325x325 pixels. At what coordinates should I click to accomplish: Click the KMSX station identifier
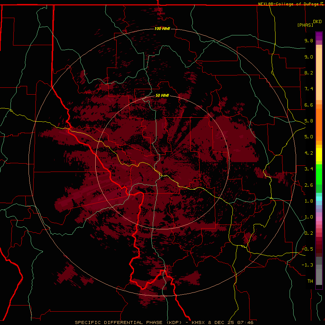pyautogui.click(x=199, y=322)
